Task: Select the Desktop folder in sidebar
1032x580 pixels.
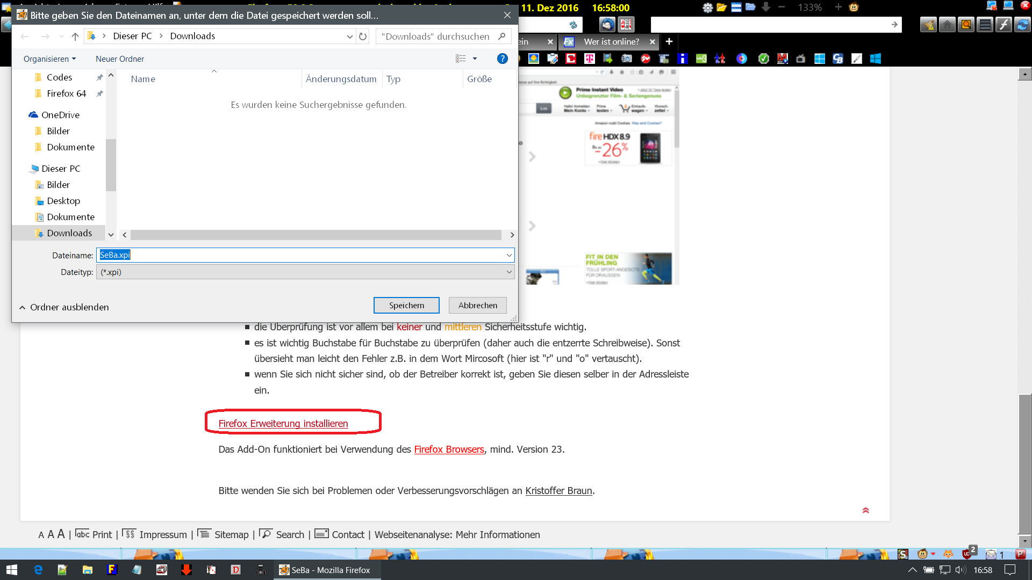Action: (x=63, y=201)
